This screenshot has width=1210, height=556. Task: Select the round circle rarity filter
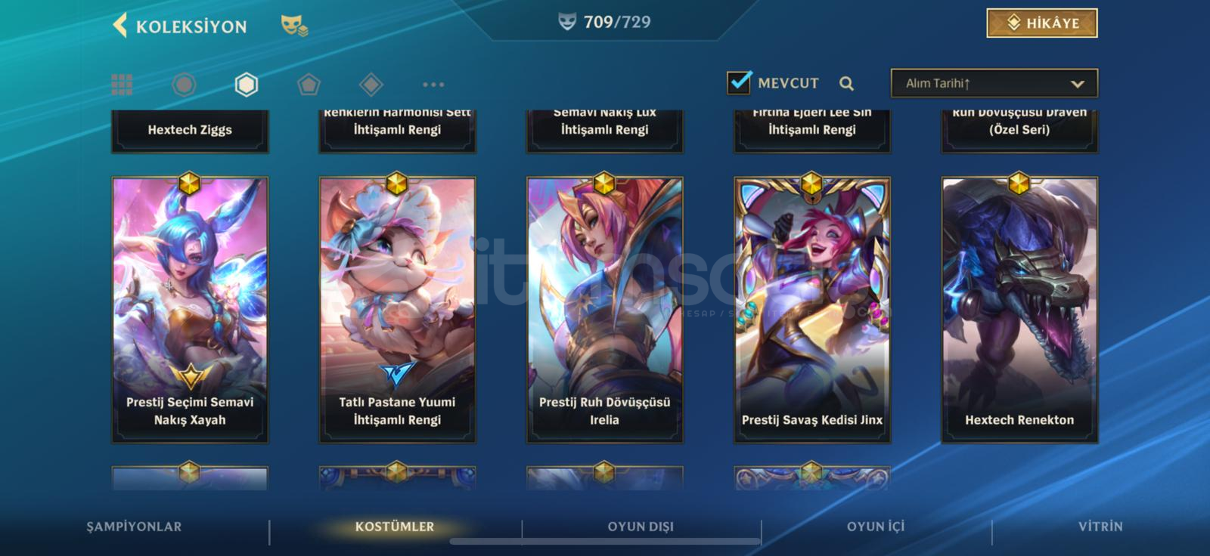click(184, 84)
